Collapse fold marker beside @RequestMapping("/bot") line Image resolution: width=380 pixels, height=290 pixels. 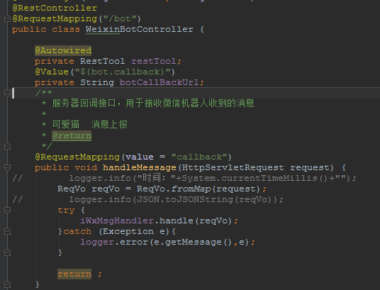7,18
